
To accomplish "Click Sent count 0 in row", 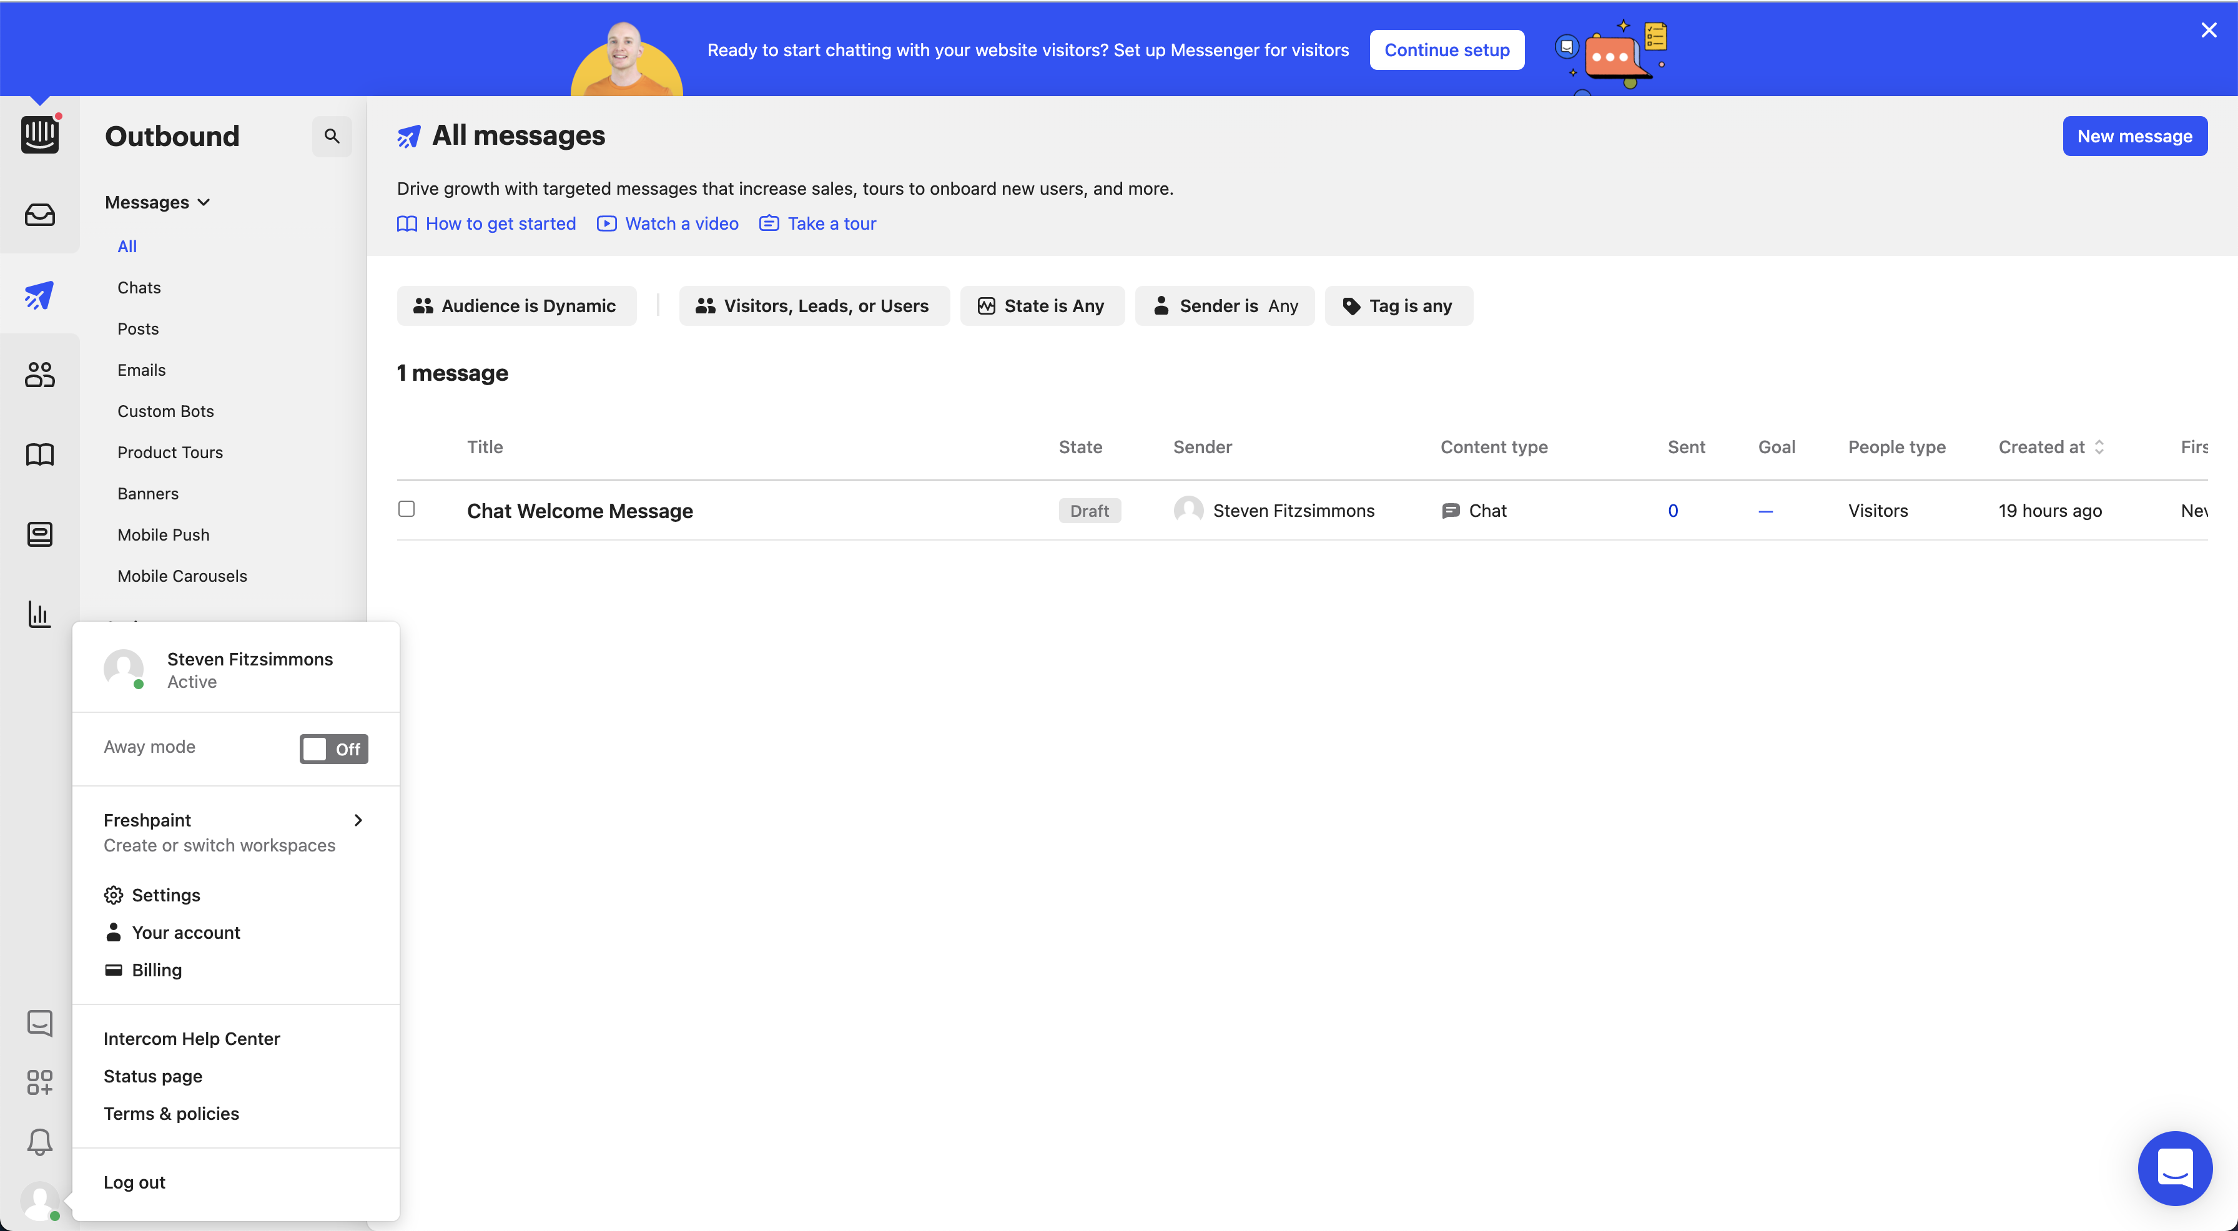I will click(1672, 511).
